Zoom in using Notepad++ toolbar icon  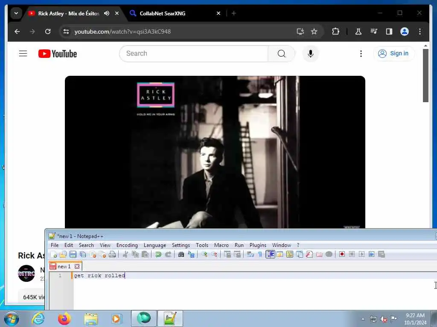204,254
